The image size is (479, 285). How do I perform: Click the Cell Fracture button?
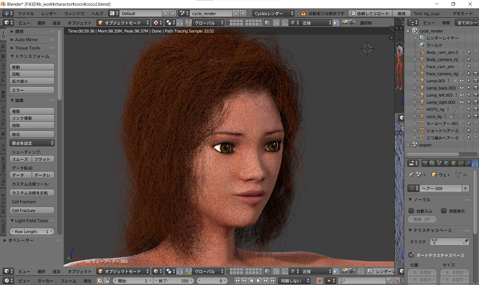pos(32,210)
